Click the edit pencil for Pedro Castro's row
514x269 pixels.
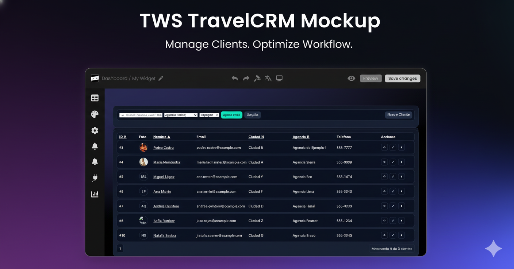(x=393, y=147)
